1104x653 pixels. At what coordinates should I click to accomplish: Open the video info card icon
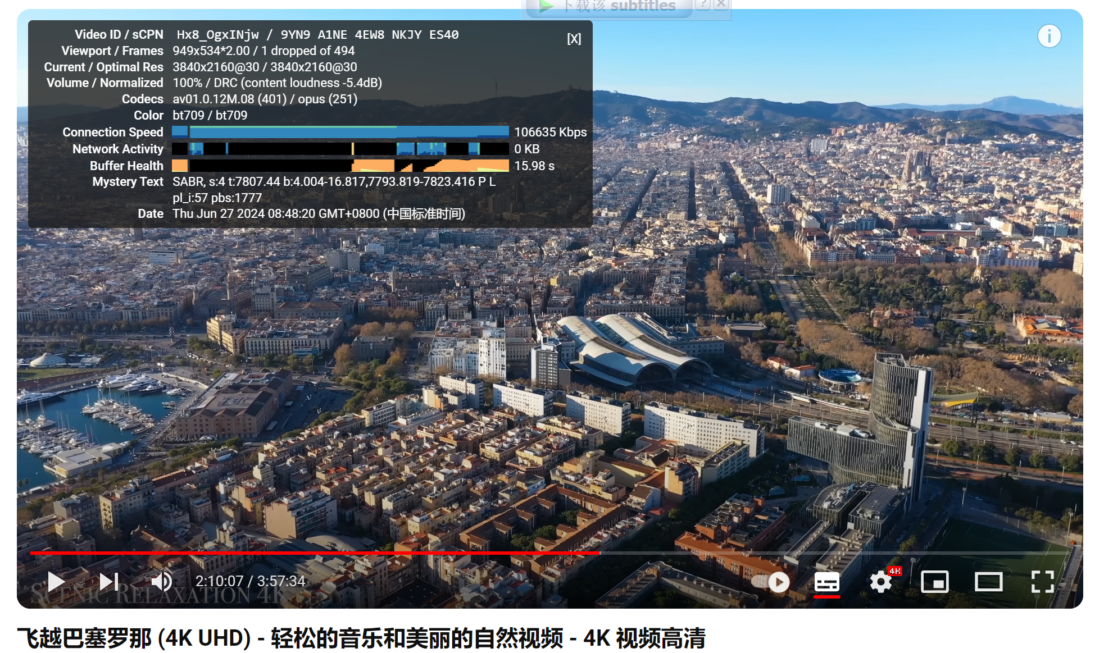tap(1048, 36)
